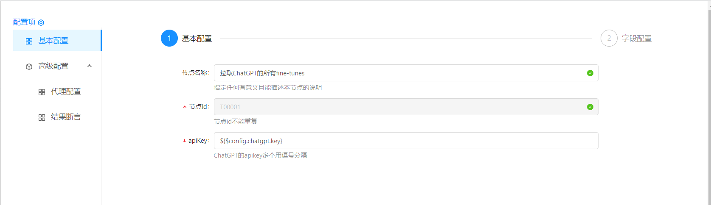Select the 结果断言 submenu item
The width and height of the screenshot is (711, 205).
point(66,117)
